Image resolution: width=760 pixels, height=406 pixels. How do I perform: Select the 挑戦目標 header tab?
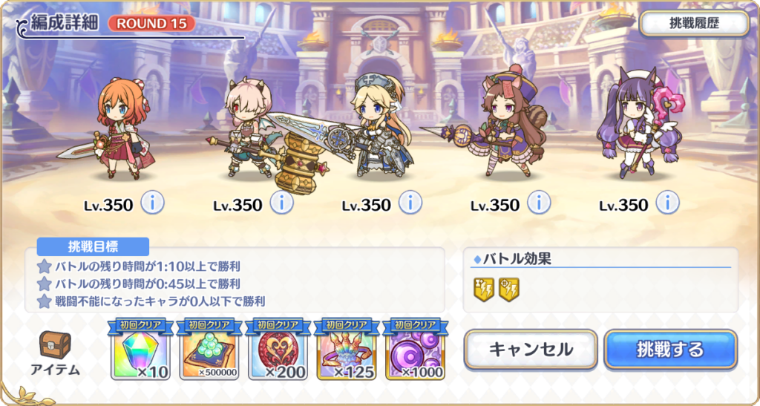[93, 246]
